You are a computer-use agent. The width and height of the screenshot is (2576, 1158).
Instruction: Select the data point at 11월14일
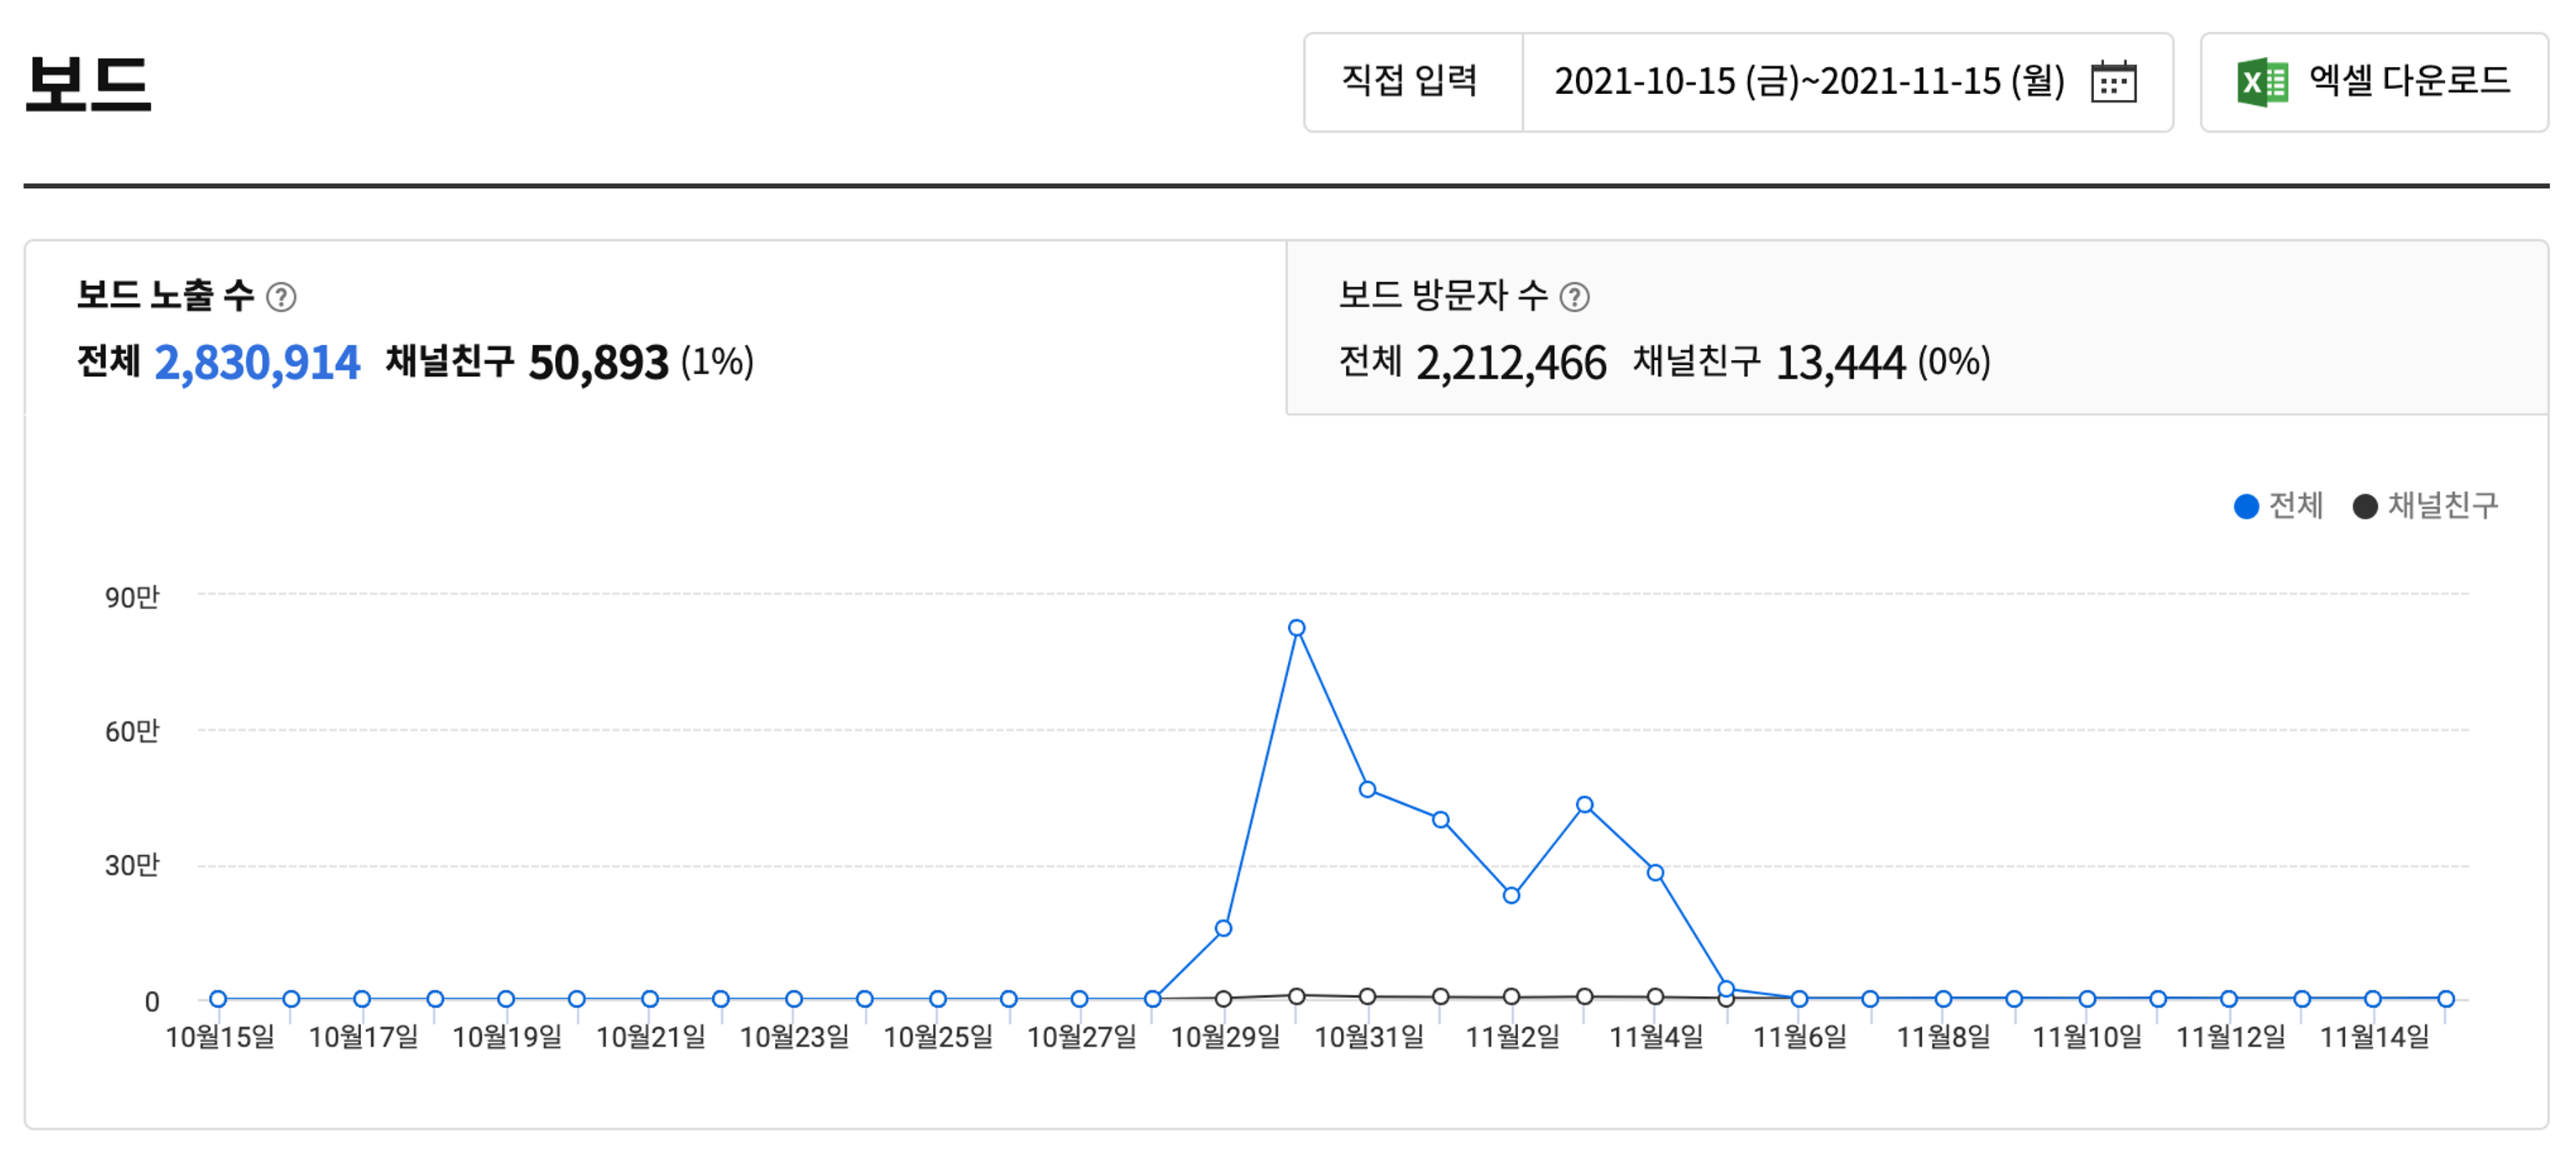2372,998
